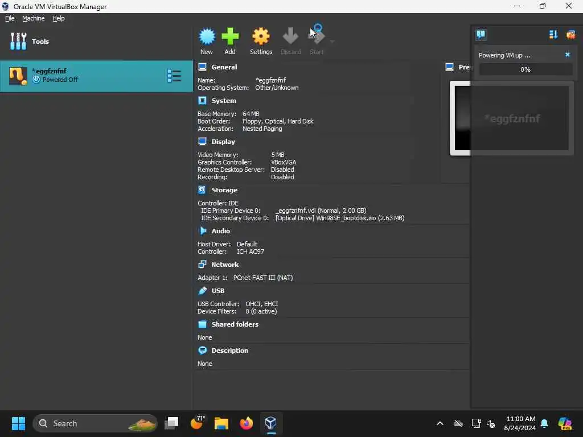Open the File menu
The height and width of the screenshot is (437, 583).
[10, 18]
